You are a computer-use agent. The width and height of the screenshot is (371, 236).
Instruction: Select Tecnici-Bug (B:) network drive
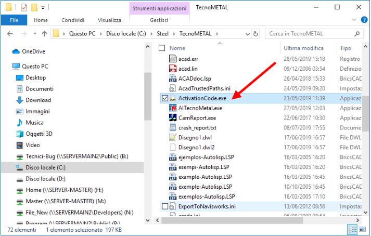pyautogui.click(x=77, y=156)
